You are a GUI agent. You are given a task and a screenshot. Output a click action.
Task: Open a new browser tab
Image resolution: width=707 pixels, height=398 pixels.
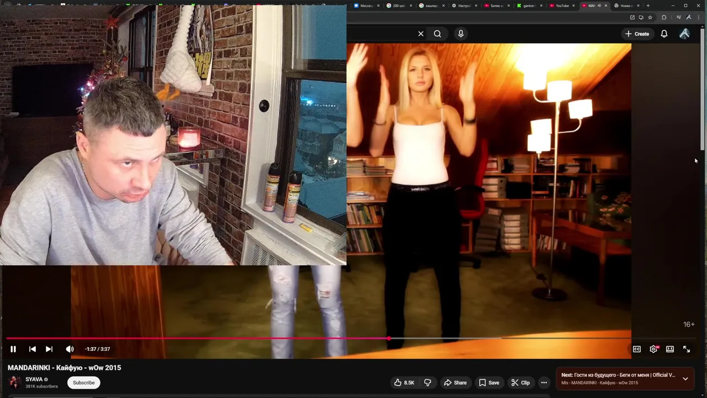pos(648,6)
